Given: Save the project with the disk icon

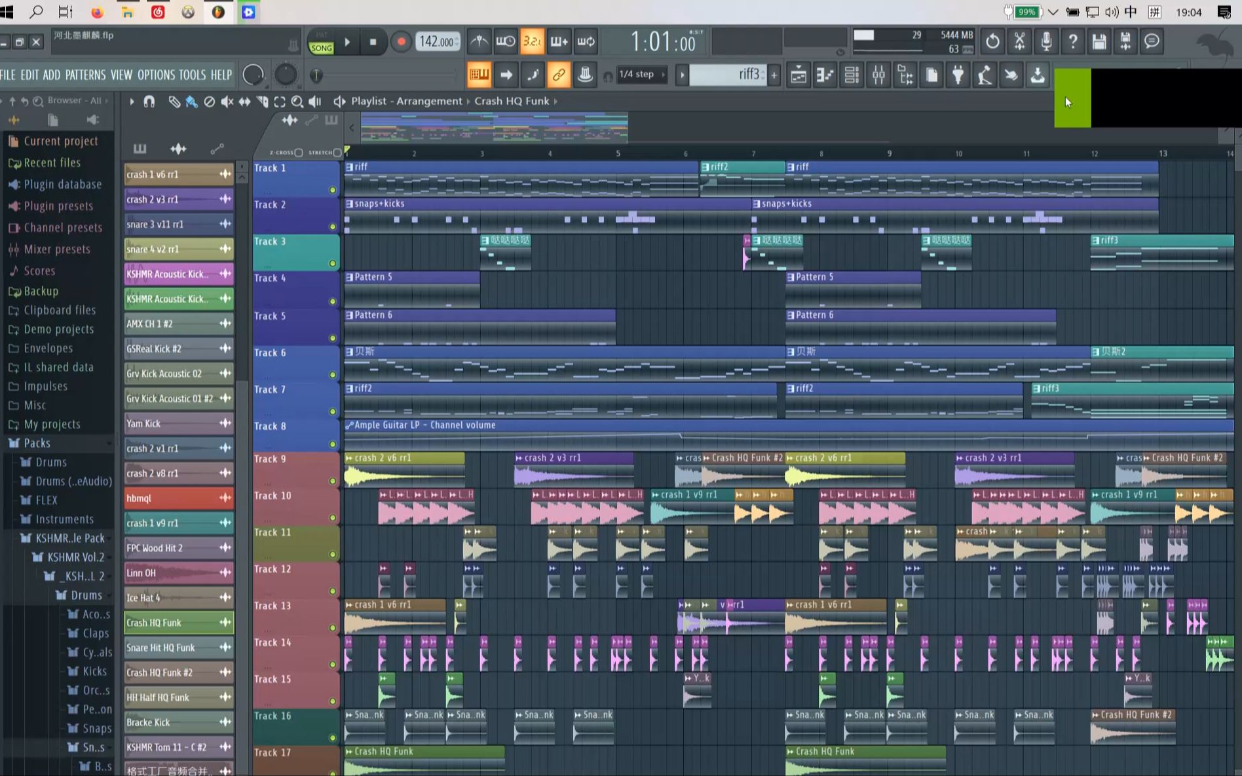Looking at the screenshot, I should point(1099,42).
